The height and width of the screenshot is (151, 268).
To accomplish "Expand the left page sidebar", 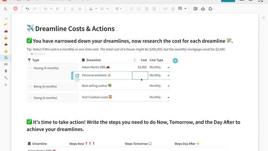I will point(6,18).
